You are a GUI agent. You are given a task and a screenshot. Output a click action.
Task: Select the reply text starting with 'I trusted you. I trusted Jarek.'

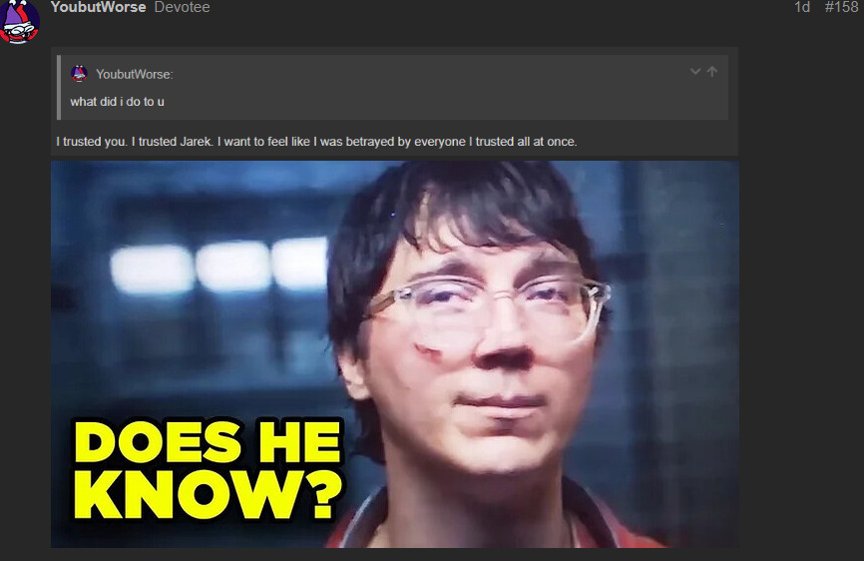(316, 142)
